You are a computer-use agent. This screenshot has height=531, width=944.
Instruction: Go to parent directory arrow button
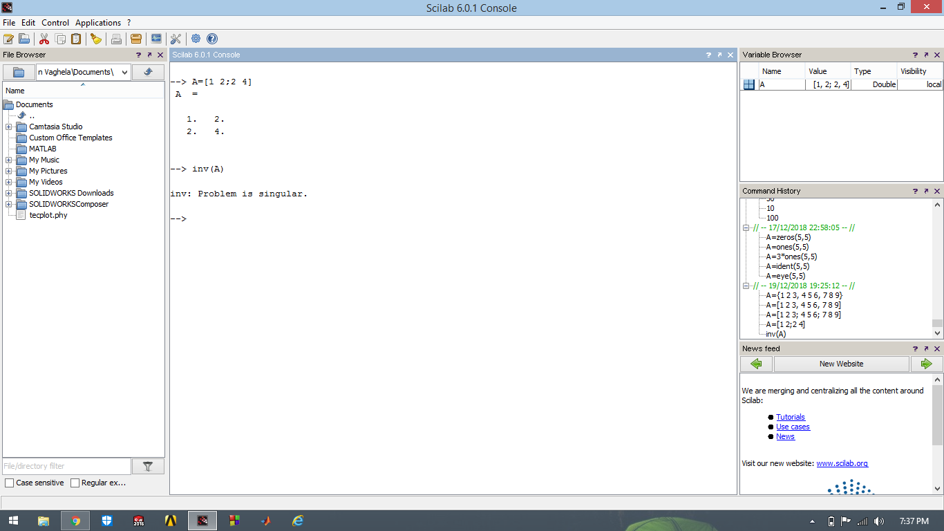tap(148, 72)
